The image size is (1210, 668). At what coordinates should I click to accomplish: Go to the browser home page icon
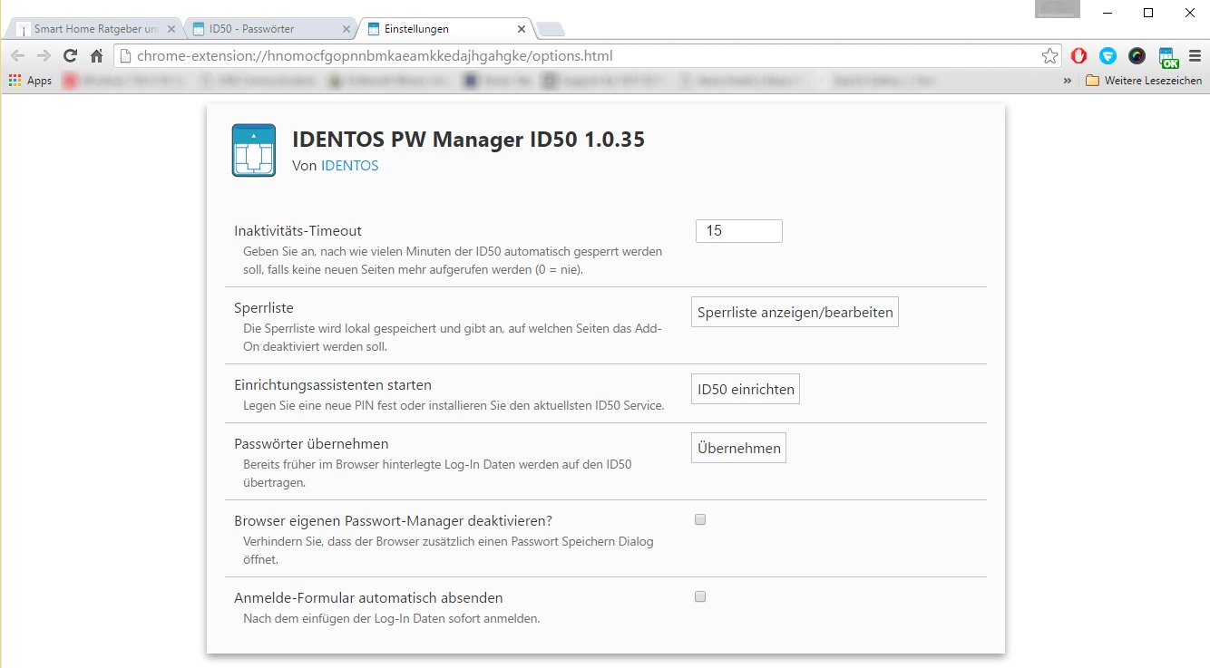click(x=97, y=56)
